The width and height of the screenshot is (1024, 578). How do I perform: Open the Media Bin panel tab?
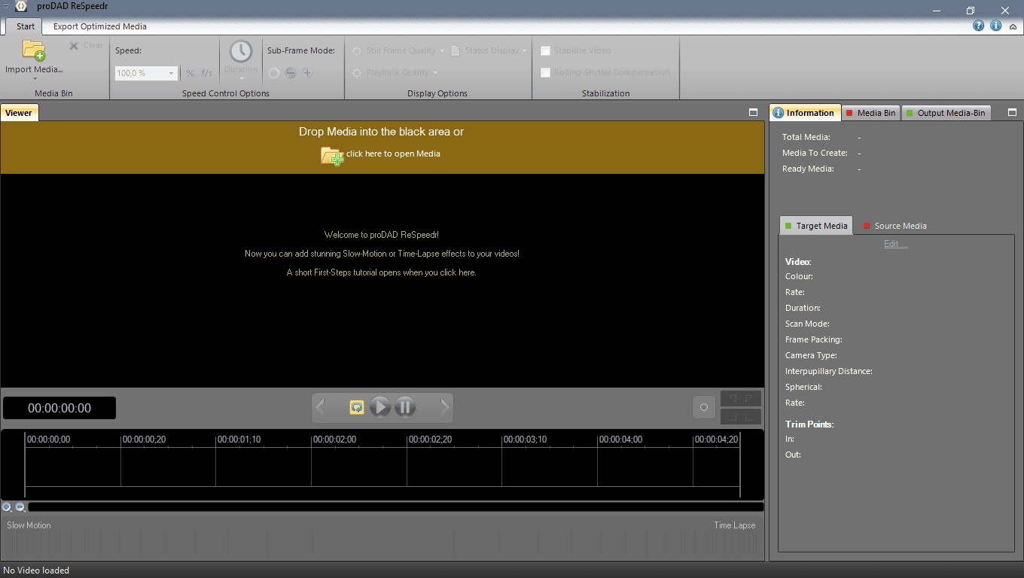pyautogui.click(x=871, y=113)
